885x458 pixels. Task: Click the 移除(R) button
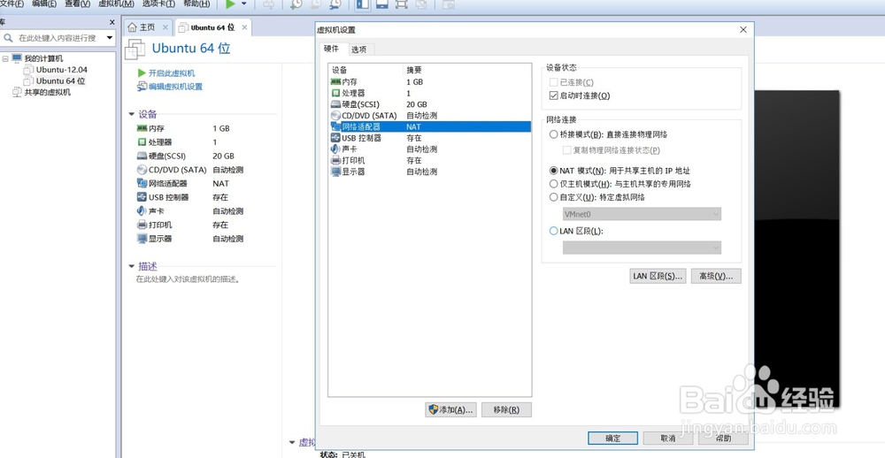(x=506, y=410)
